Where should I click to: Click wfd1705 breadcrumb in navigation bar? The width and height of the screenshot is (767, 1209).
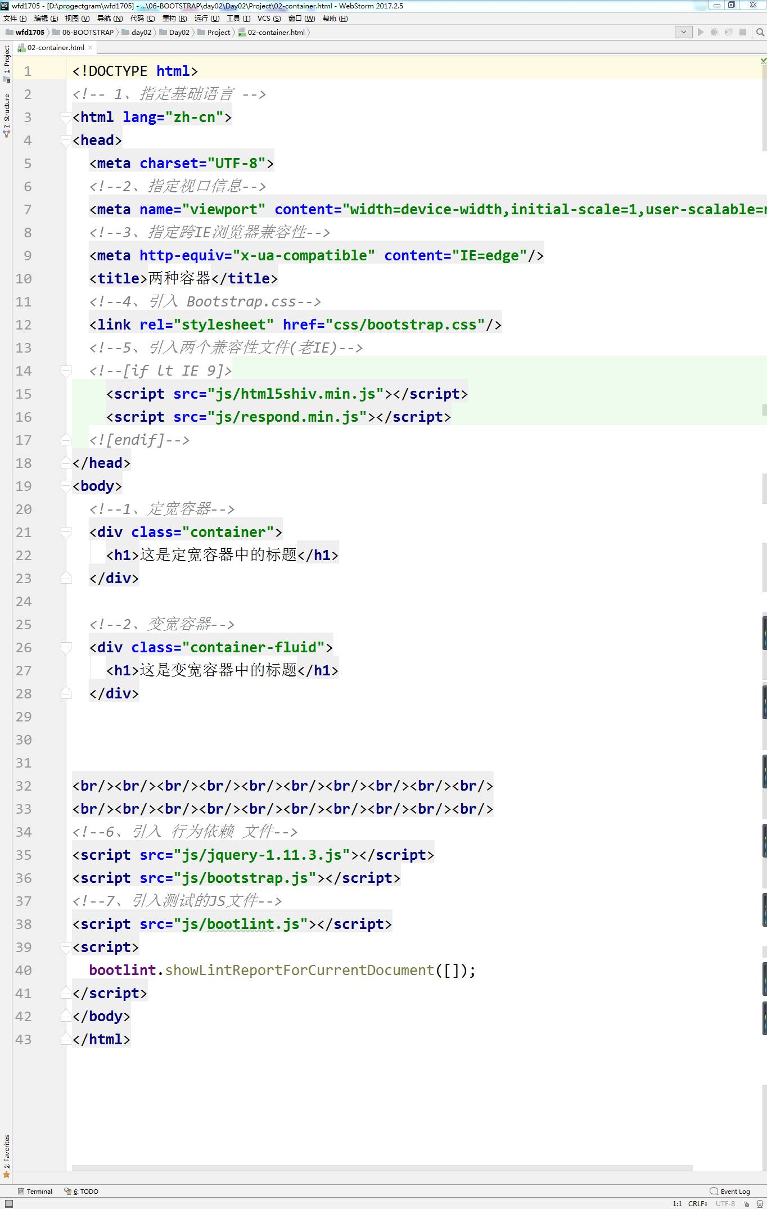[25, 32]
